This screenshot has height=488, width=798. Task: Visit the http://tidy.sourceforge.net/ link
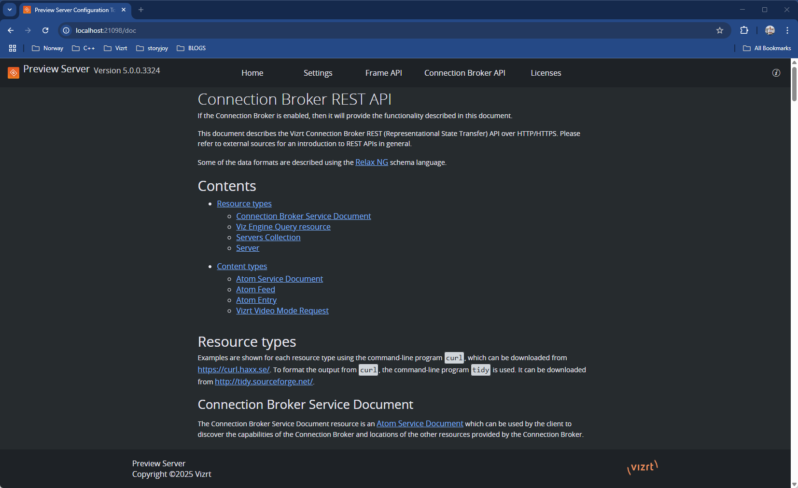click(264, 381)
